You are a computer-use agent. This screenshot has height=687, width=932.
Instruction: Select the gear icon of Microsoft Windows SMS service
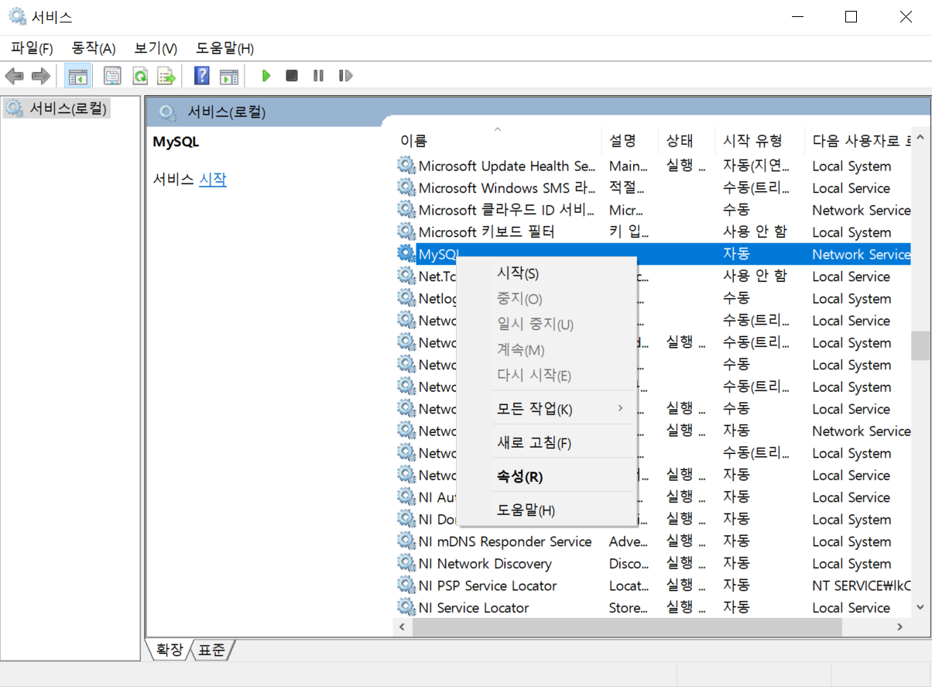tap(406, 187)
